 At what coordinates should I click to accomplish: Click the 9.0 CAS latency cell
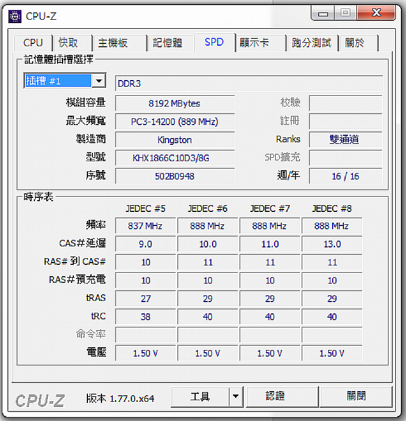145,244
